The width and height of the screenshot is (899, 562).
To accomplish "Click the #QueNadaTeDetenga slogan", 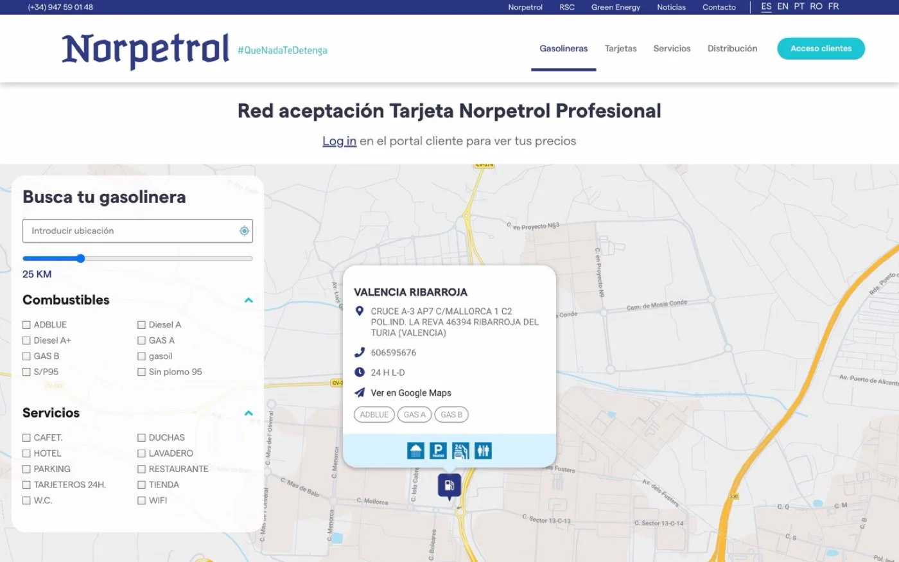I will tap(283, 51).
